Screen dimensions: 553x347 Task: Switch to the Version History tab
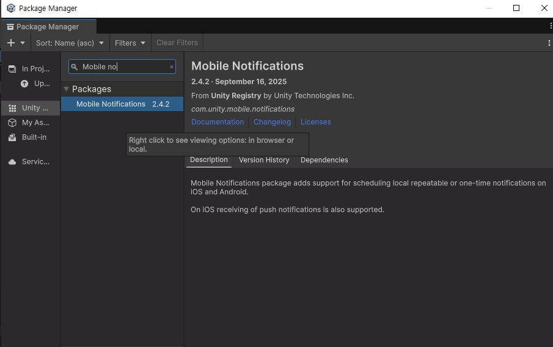264,160
